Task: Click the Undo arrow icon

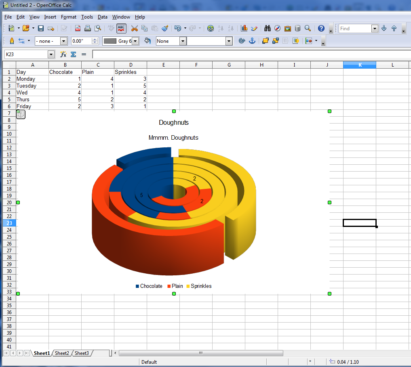Action: pyautogui.click(x=177, y=28)
